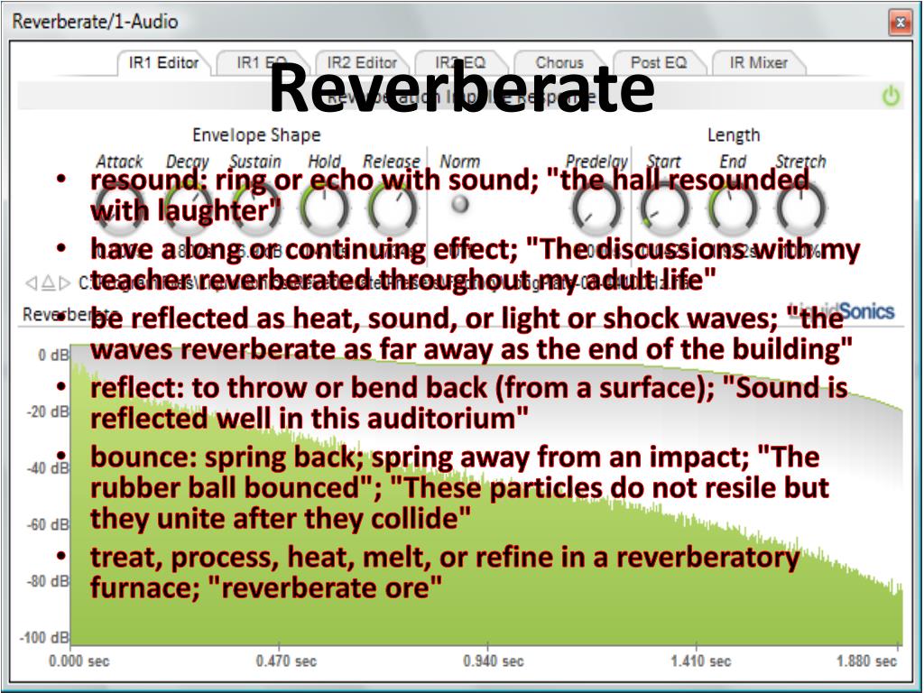Close the Reverberate/1-Audio window
This screenshot has height=693, width=924.
coord(900,23)
